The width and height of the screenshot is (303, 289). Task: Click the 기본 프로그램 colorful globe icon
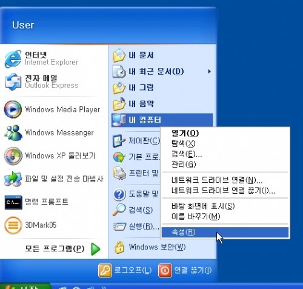(119, 157)
